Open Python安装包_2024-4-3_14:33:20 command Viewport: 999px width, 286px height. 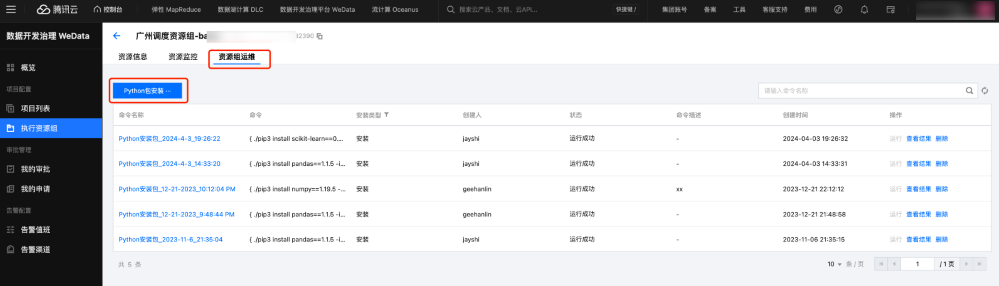coord(169,164)
